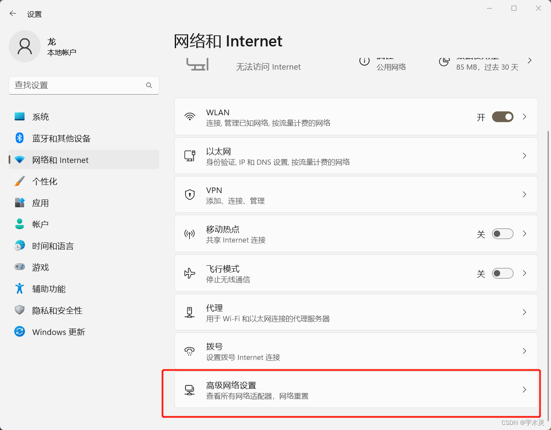Open 以太网 row chevron

524,156
